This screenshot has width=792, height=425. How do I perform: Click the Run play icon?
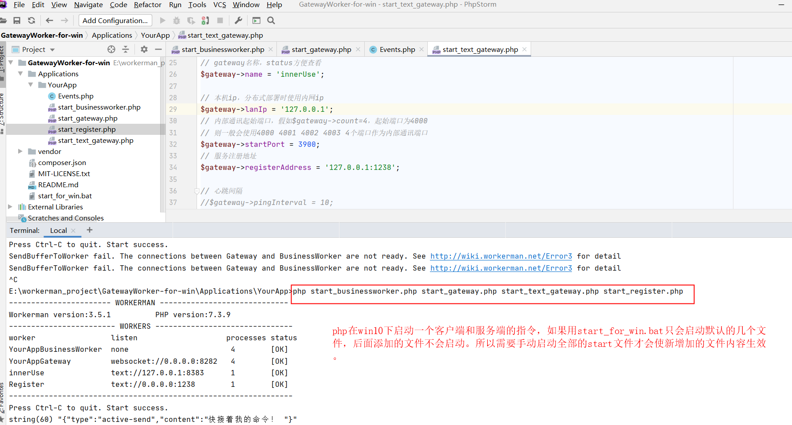pos(162,20)
